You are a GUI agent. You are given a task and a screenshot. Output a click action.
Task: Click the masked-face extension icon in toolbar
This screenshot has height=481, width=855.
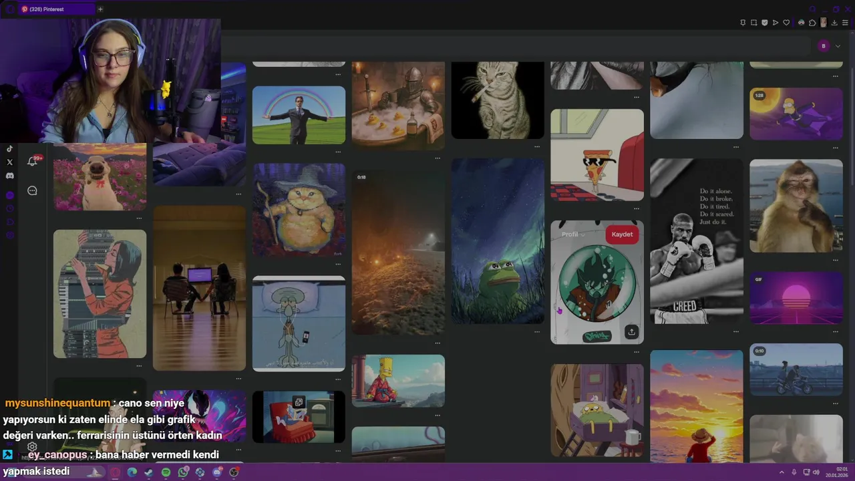(x=802, y=23)
